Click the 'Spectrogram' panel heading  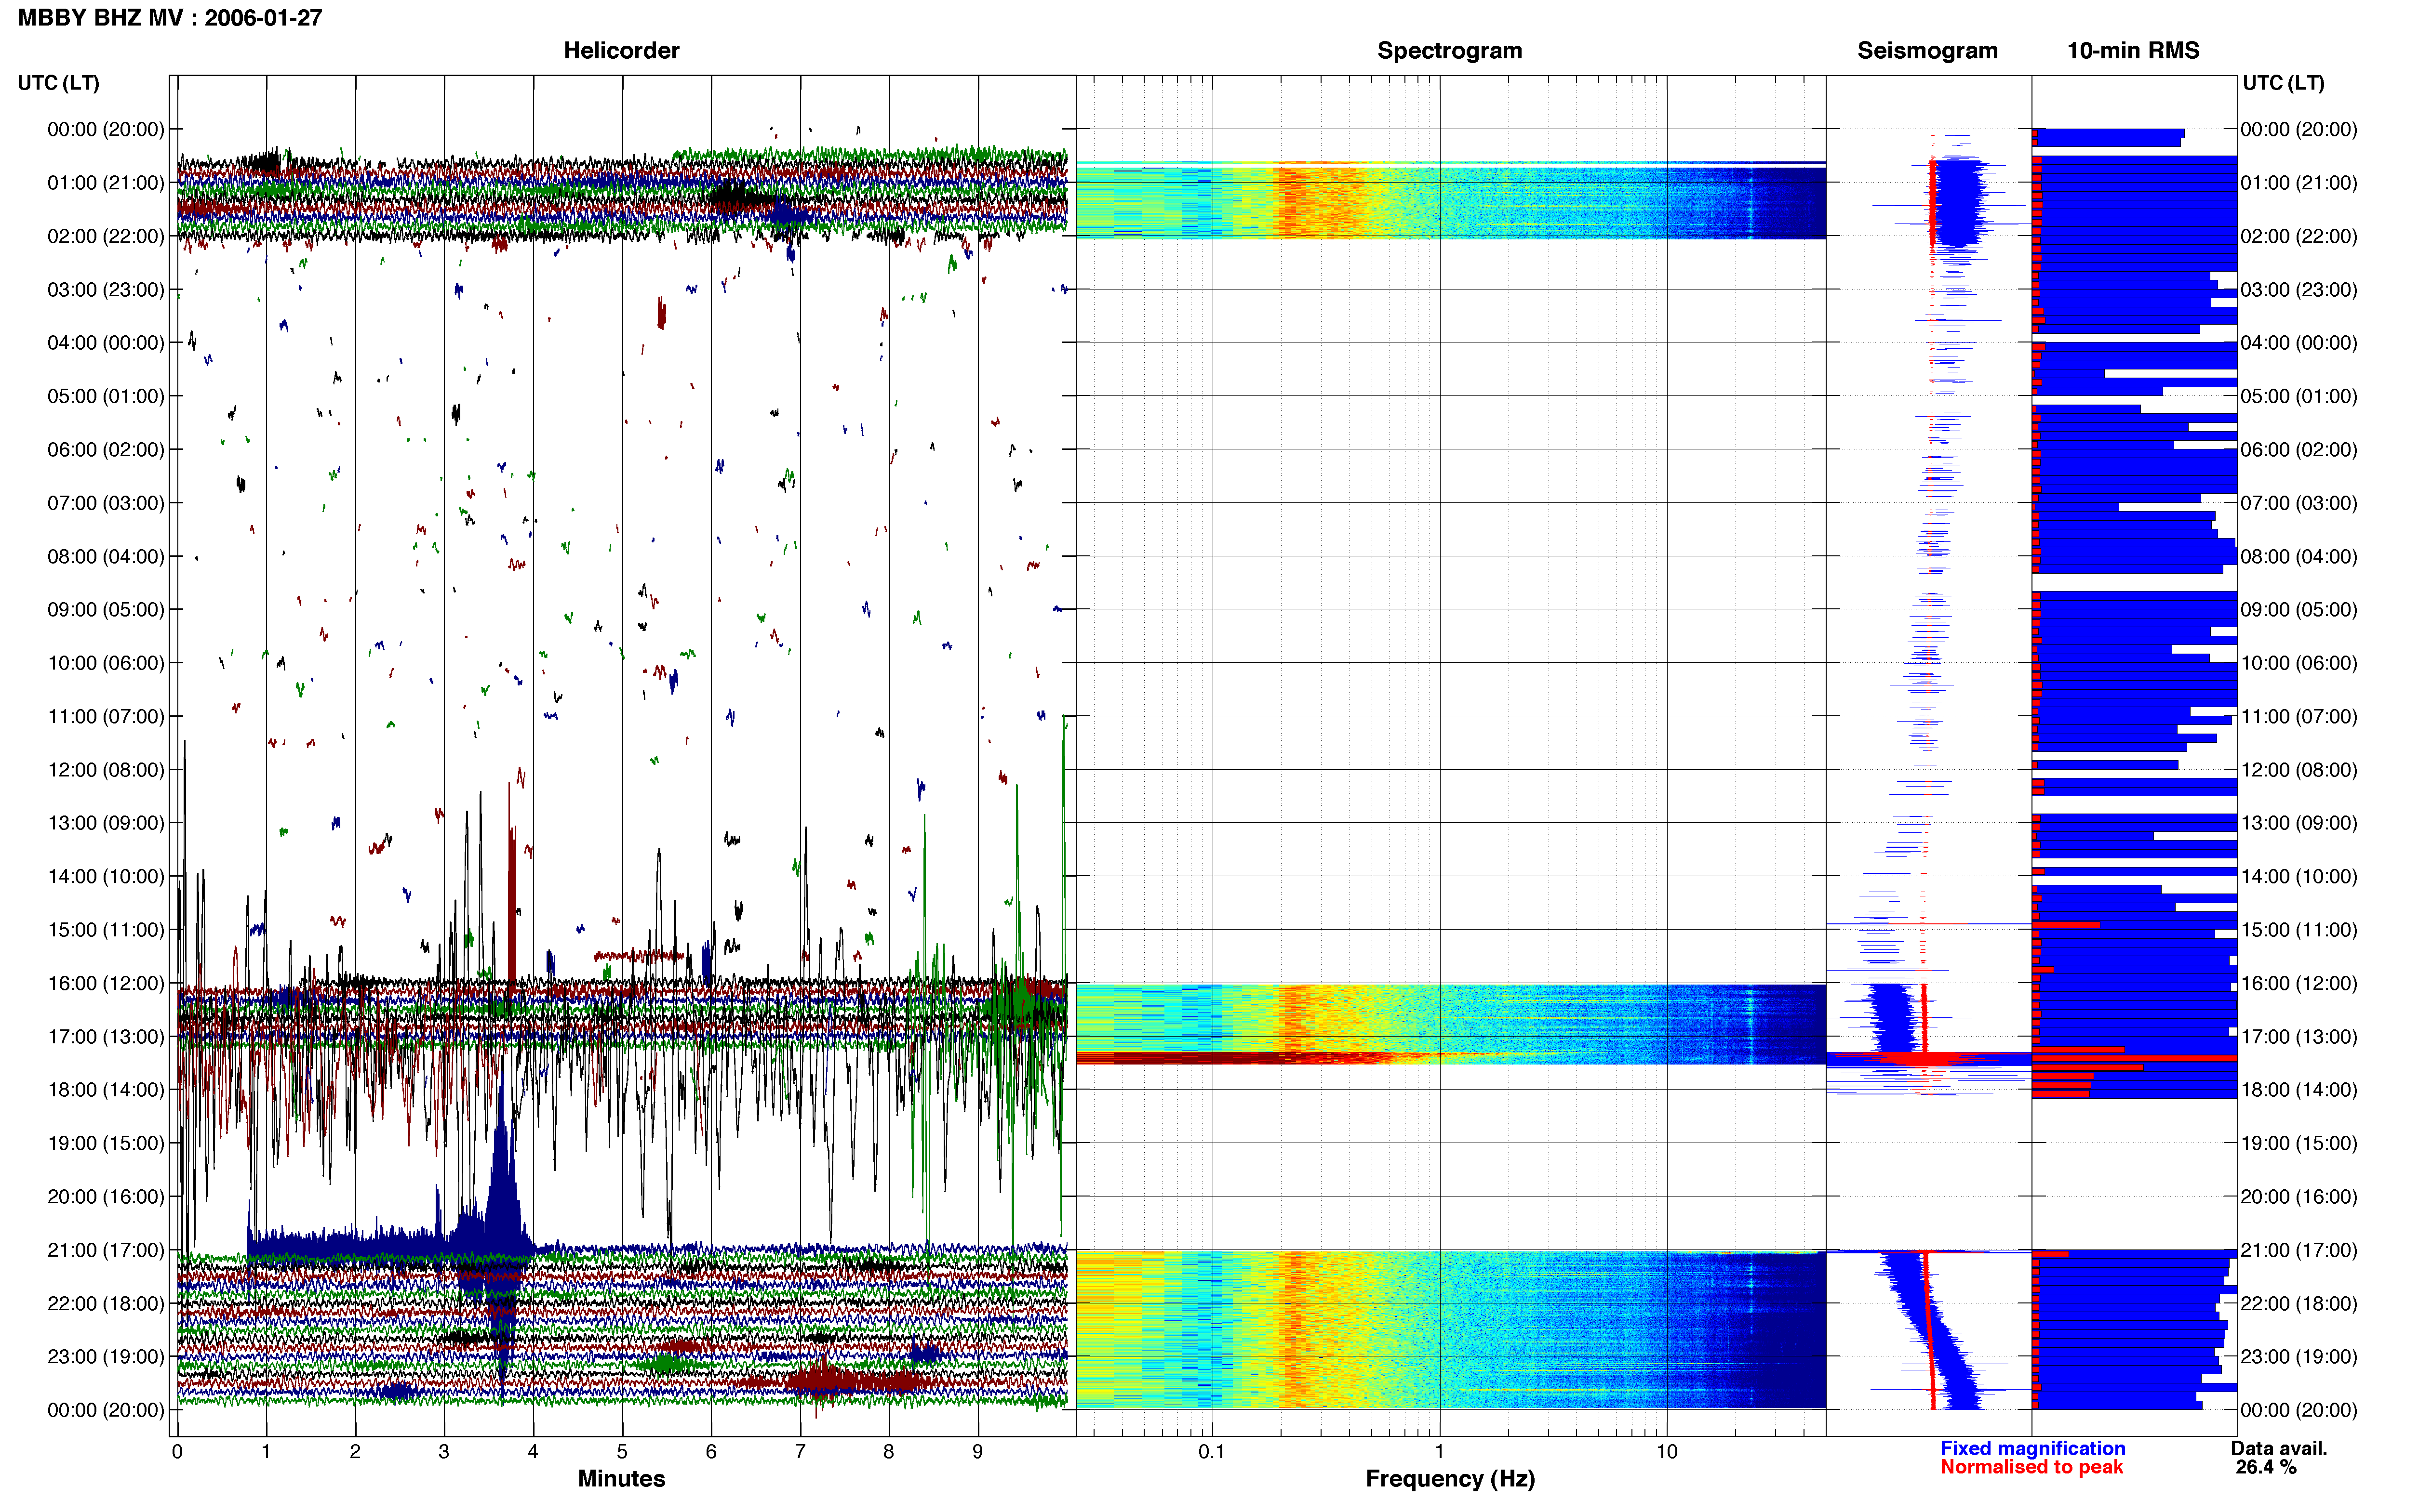tap(1450, 50)
